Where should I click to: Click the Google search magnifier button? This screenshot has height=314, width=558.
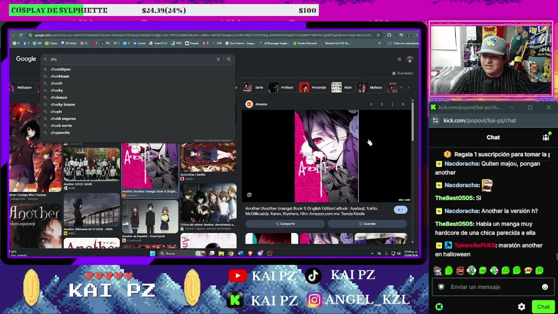[228, 59]
